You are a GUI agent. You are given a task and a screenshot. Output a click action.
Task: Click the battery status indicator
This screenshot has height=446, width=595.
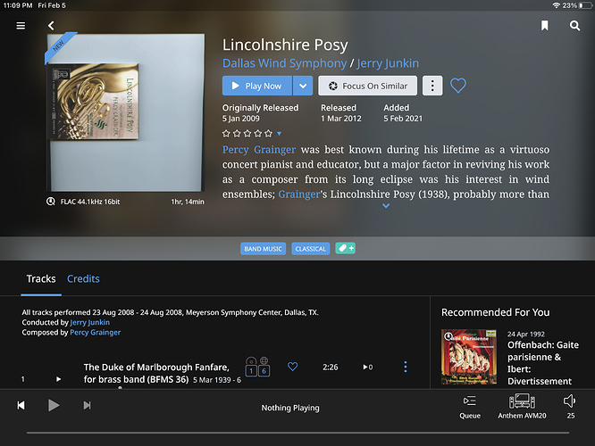pyautogui.click(x=585, y=5)
